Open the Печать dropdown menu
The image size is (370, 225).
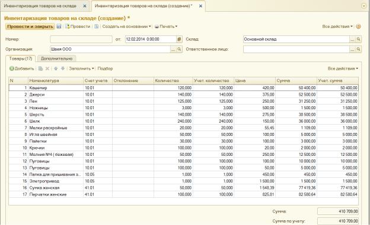[x=166, y=27]
